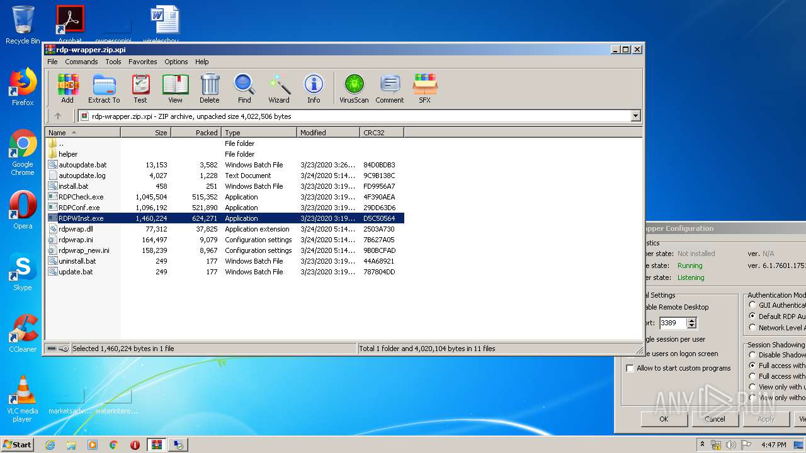806x453 pixels.
Task: Select Disable Shadowing radio option
Action: (x=752, y=355)
